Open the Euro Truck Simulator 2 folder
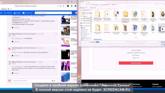The width and height of the screenshot is (165, 93). tap(153, 16)
